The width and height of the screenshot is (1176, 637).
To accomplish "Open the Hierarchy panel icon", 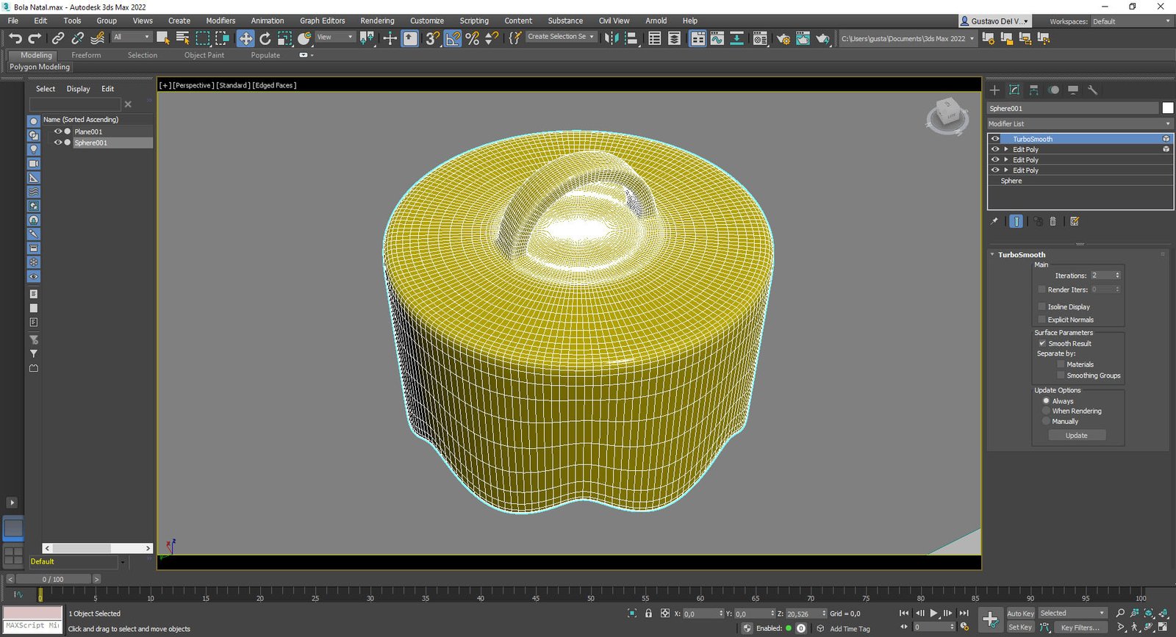I will point(1034,90).
